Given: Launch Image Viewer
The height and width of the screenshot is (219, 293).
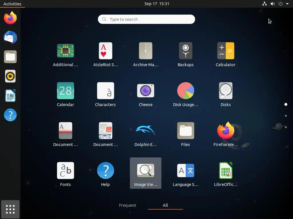Looking at the screenshot, I should (146, 173).
